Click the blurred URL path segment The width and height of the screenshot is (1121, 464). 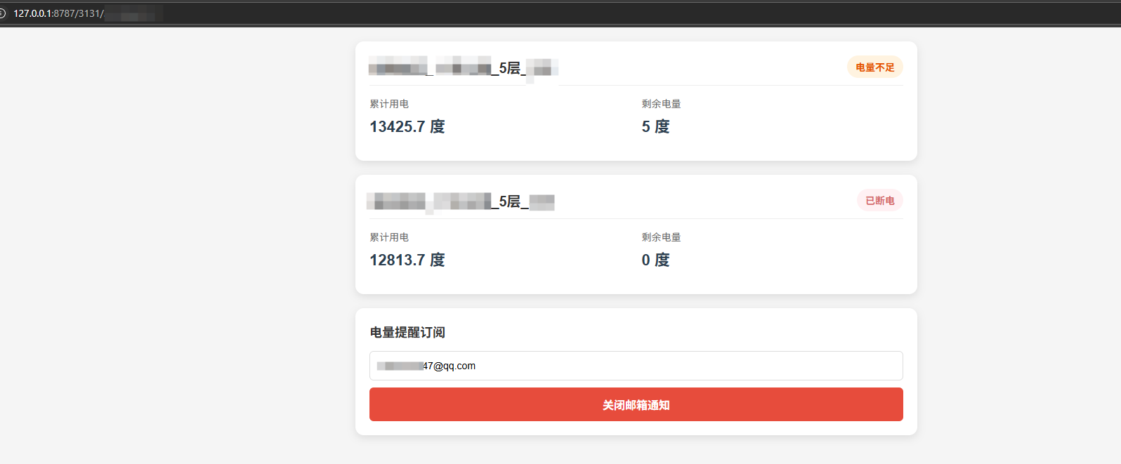[x=133, y=13]
